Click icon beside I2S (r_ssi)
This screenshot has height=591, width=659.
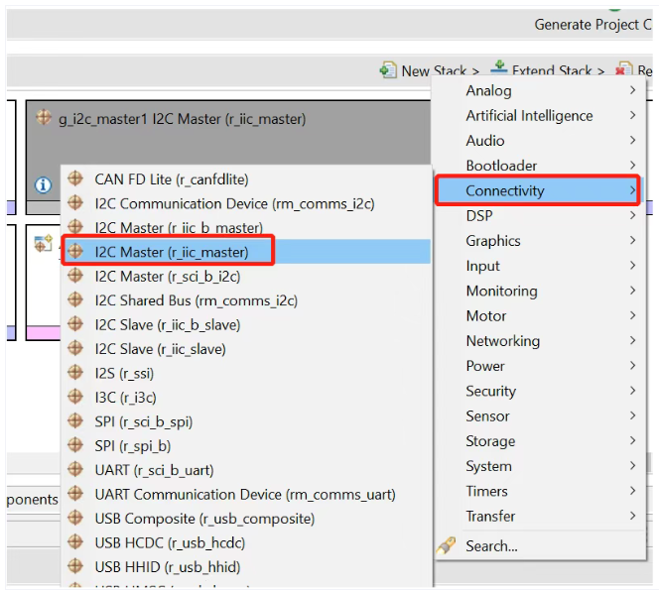(x=75, y=373)
